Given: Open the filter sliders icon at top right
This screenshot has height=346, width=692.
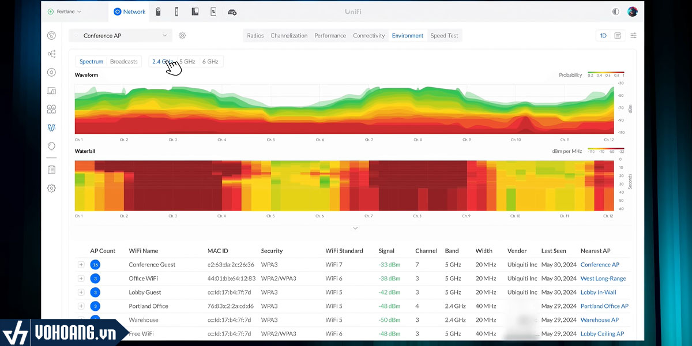Looking at the screenshot, I should [633, 36].
